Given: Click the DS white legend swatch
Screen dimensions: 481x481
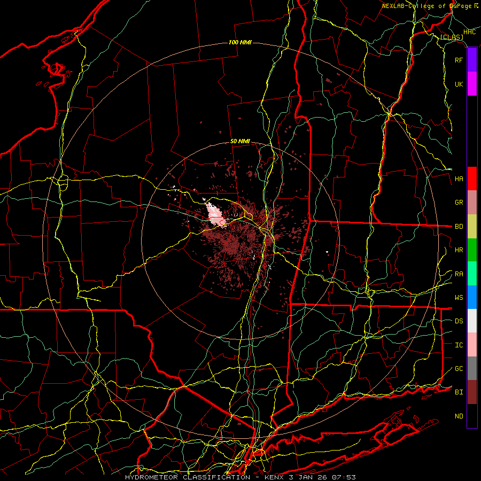Looking at the screenshot, I should click(472, 321).
